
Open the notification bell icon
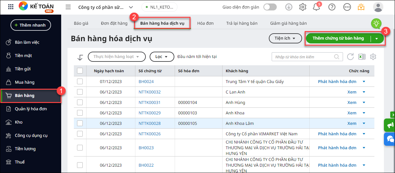(316, 7)
